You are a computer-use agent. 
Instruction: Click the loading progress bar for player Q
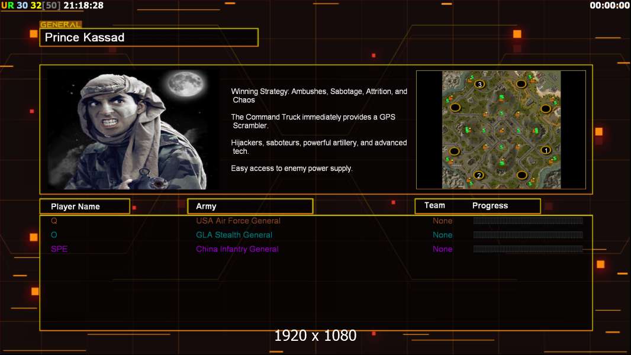tap(528, 220)
